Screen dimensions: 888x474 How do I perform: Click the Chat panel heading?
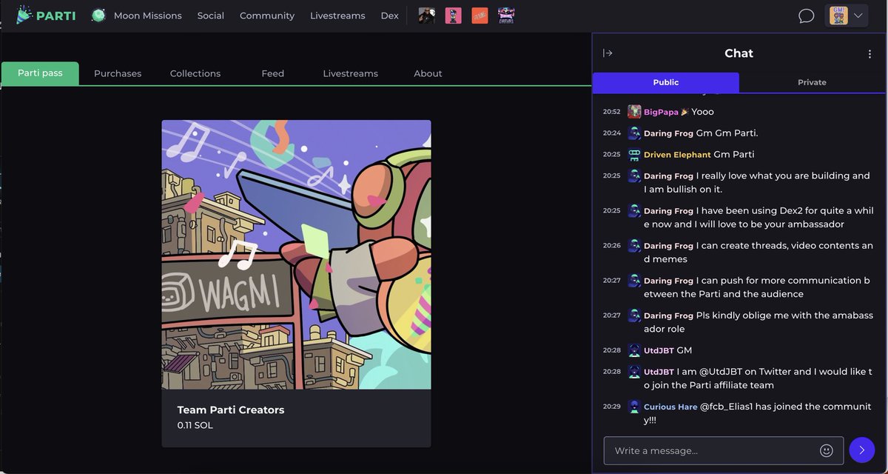click(x=739, y=53)
